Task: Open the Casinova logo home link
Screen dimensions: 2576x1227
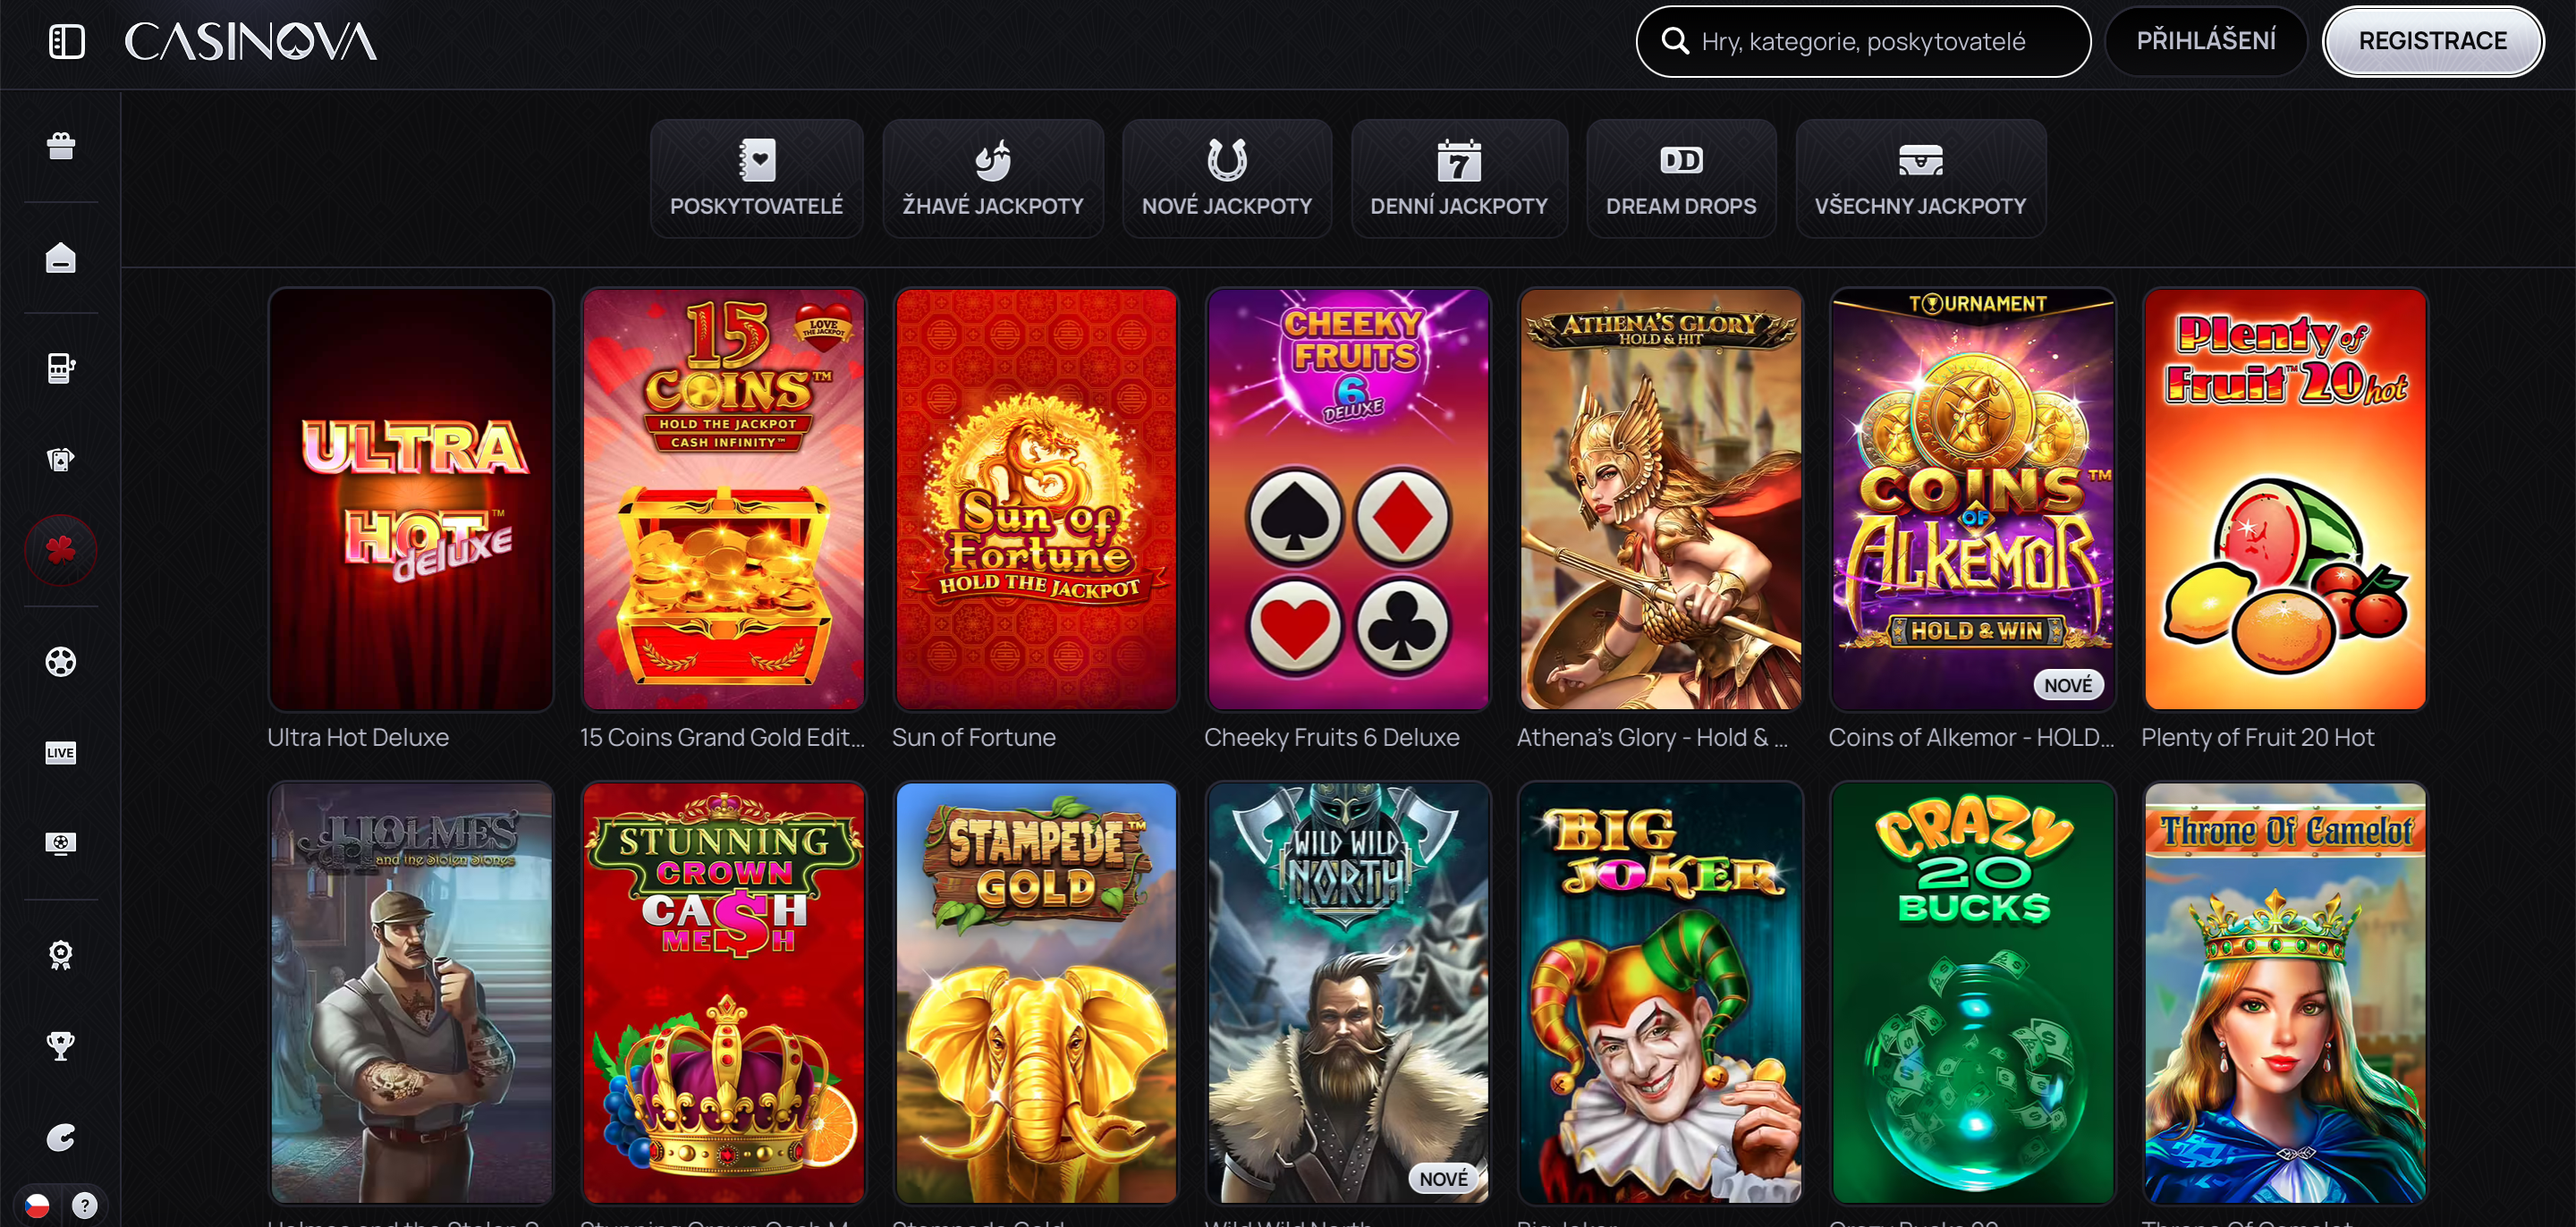Action: (x=250, y=42)
